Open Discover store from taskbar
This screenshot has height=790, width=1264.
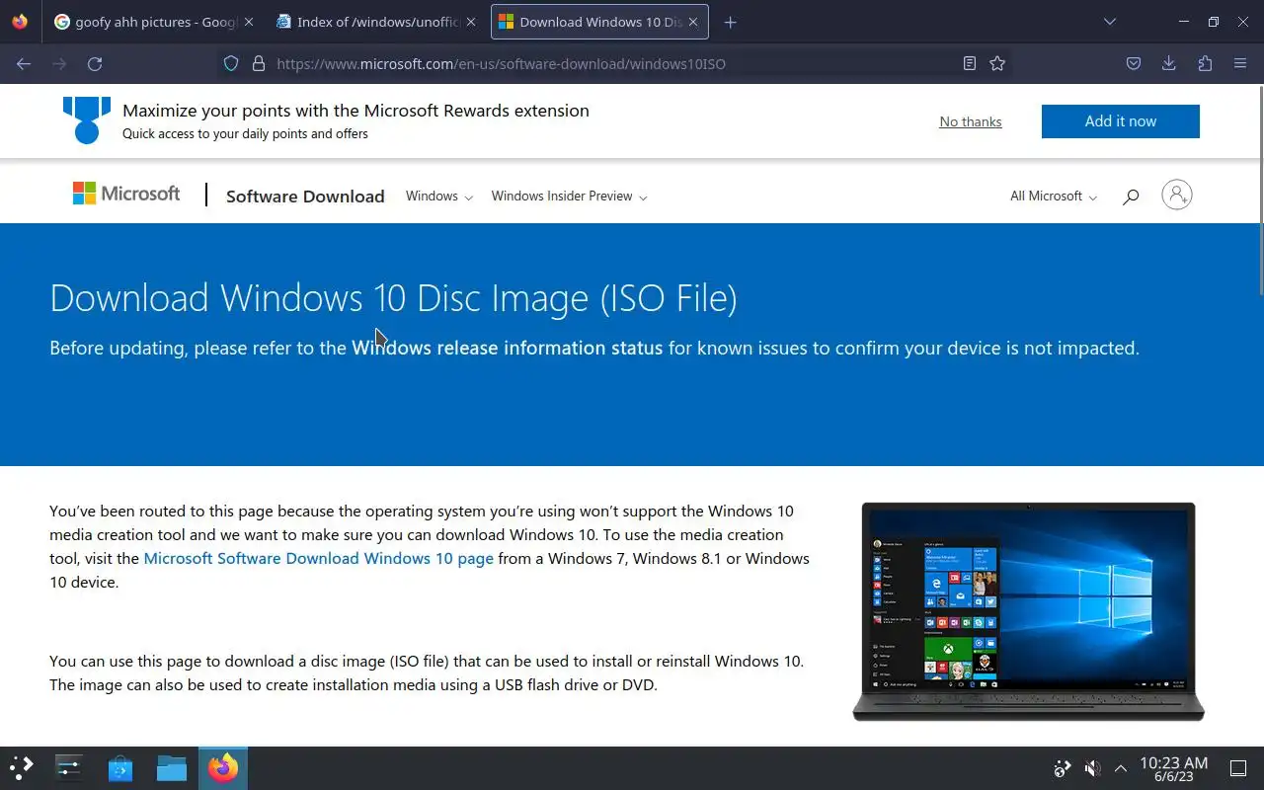pyautogui.click(x=120, y=767)
